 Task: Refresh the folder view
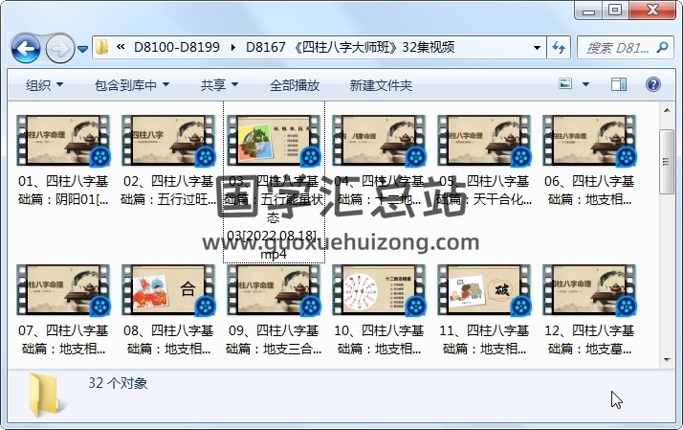pos(559,47)
